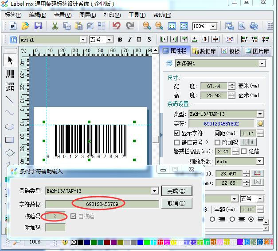Switch to 模板 tab

(x=231, y=51)
